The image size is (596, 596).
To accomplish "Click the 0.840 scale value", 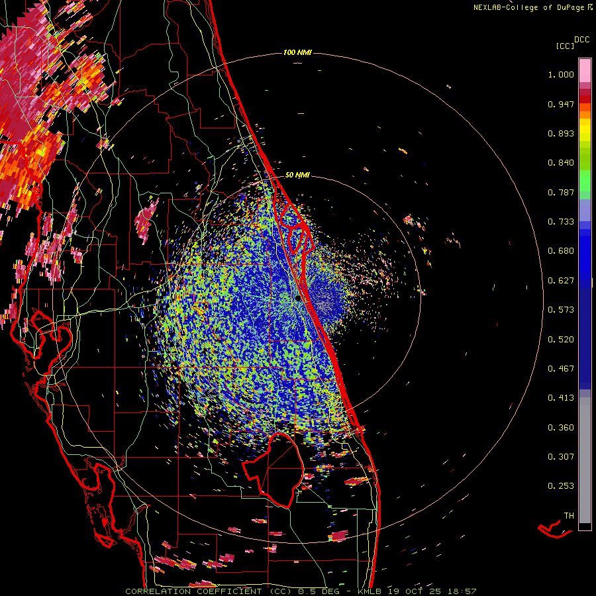I will coord(561,163).
